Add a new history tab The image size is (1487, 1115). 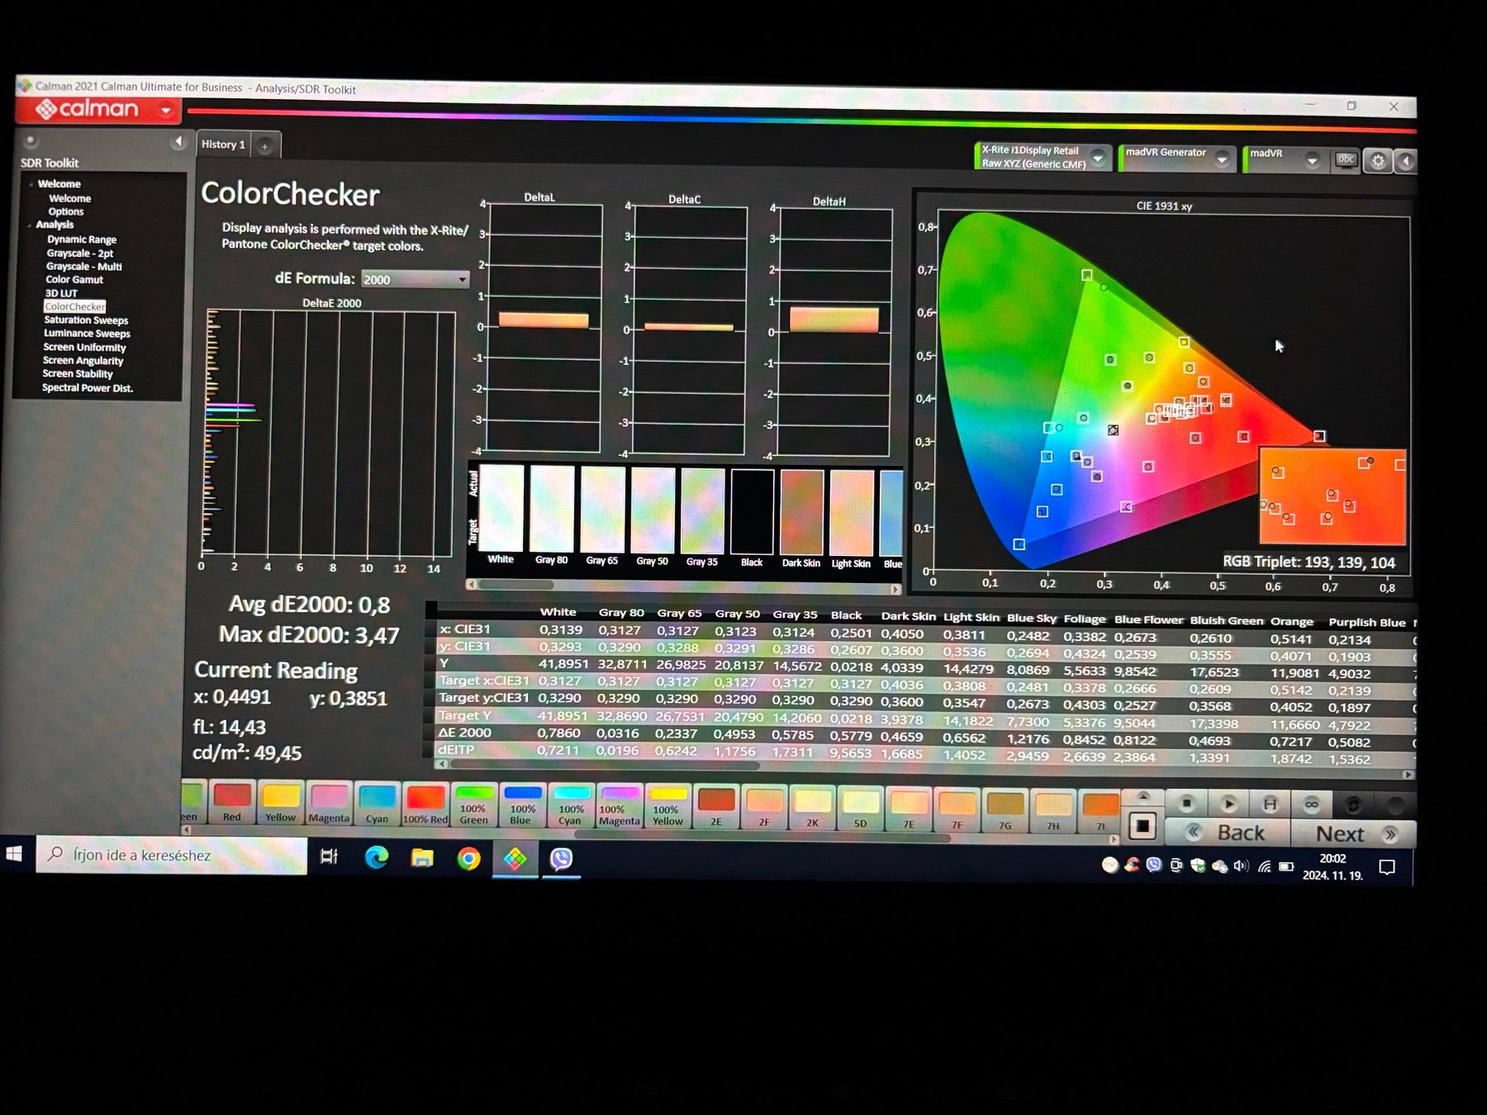(265, 146)
